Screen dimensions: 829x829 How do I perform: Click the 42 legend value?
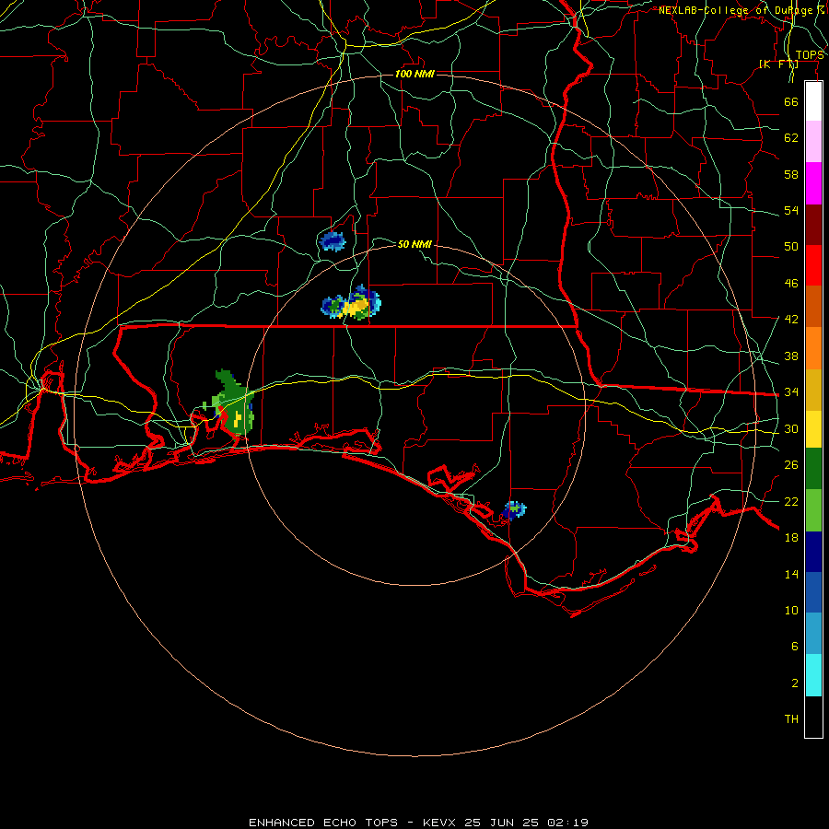pos(791,320)
